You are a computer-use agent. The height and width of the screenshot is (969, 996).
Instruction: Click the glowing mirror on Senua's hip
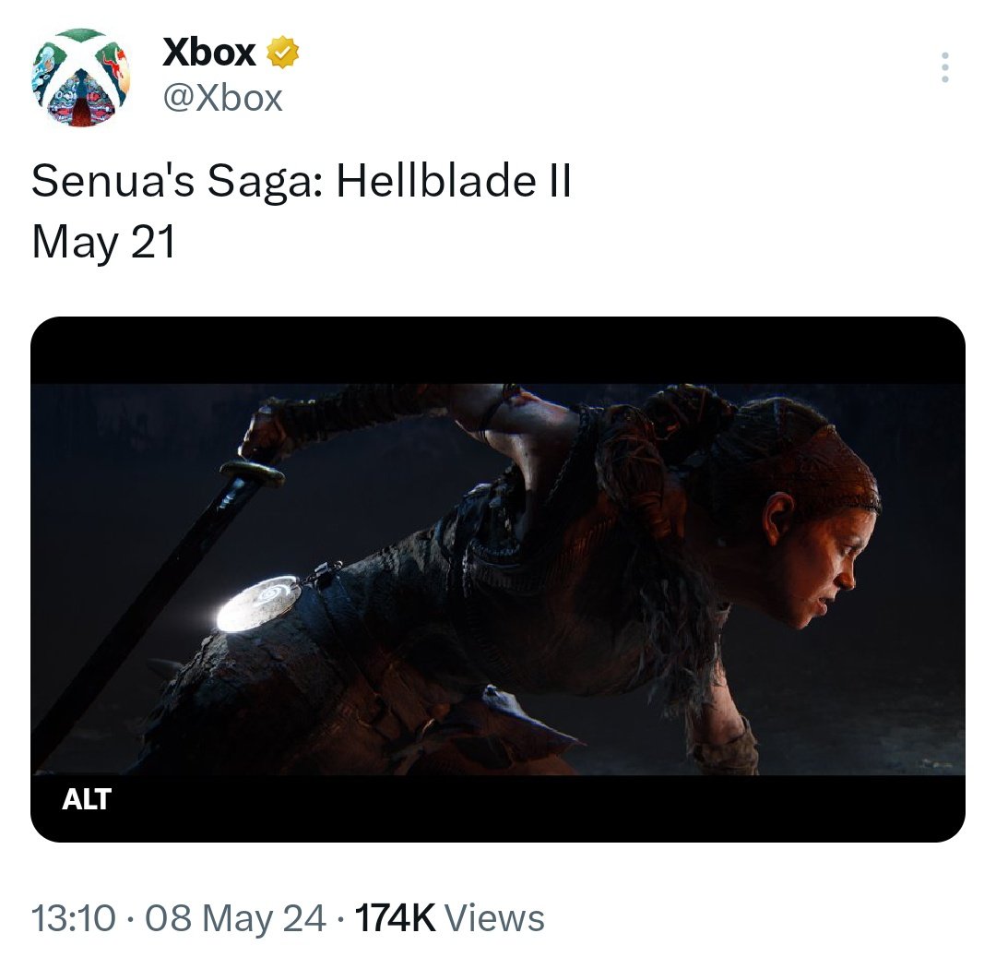click(x=258, y=603)
